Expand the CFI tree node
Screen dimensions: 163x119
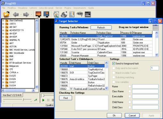coord(3,69)
